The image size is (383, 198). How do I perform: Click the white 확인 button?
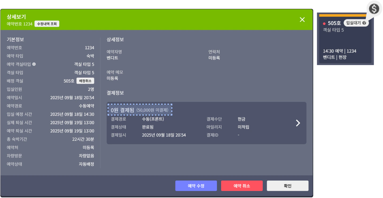tap(287, 186)
